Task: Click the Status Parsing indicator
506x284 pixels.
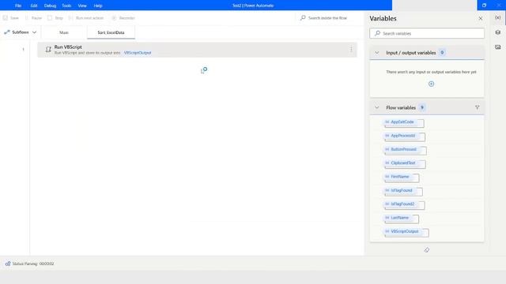Action: coord(30,263)
